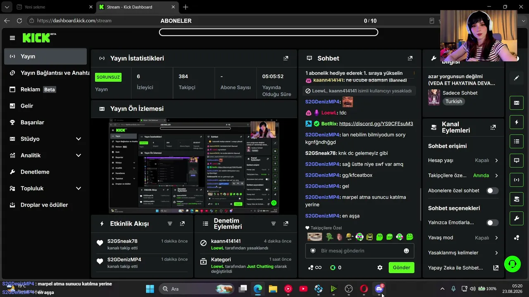Click the Gönder send button
The image size is (529, 297).
pyautogui.click(x=401, y=268)
